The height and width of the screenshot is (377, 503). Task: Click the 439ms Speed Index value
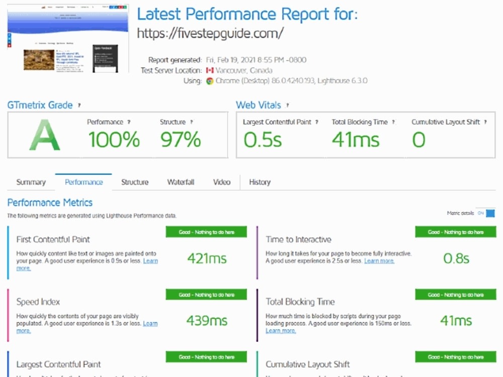[x=207, y=321]
